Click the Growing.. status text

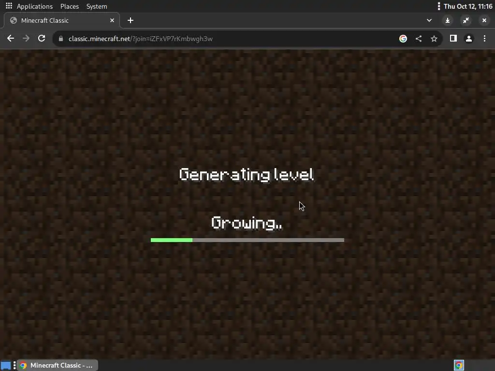tap(247, 223)
